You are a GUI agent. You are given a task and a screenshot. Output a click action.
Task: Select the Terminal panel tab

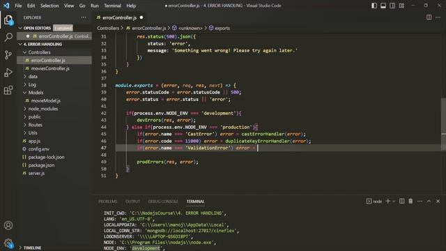pos(195,201)
